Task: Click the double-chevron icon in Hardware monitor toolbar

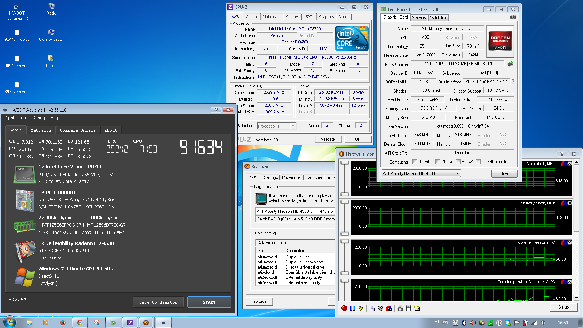Action: tap(380, 308)
